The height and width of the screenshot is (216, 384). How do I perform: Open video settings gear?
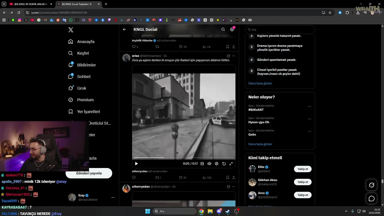(217, 163)
